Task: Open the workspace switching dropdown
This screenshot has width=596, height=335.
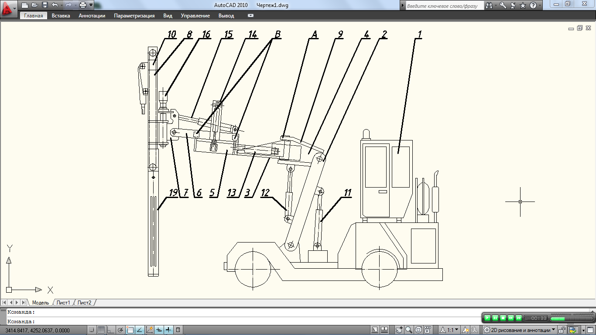Action: coord(519,330)
